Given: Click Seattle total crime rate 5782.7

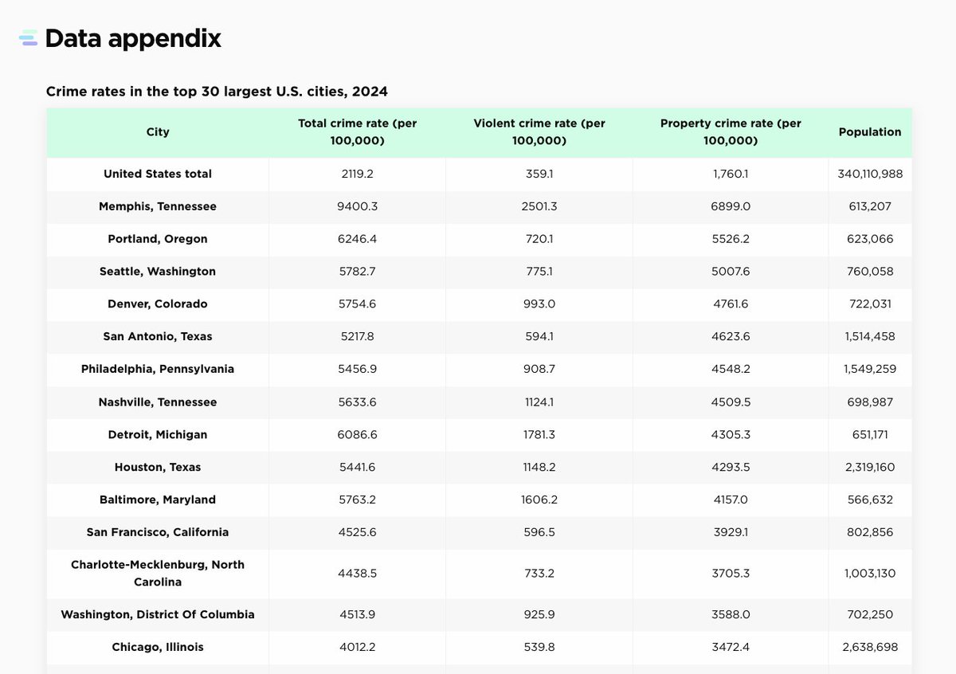Looking at the screenshot, I should [357, 272].
